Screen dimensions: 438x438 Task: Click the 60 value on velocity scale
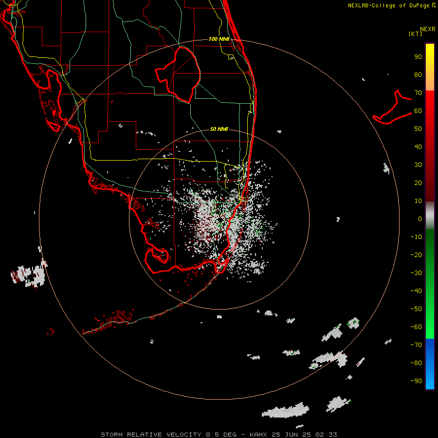[x=418, y=110]
